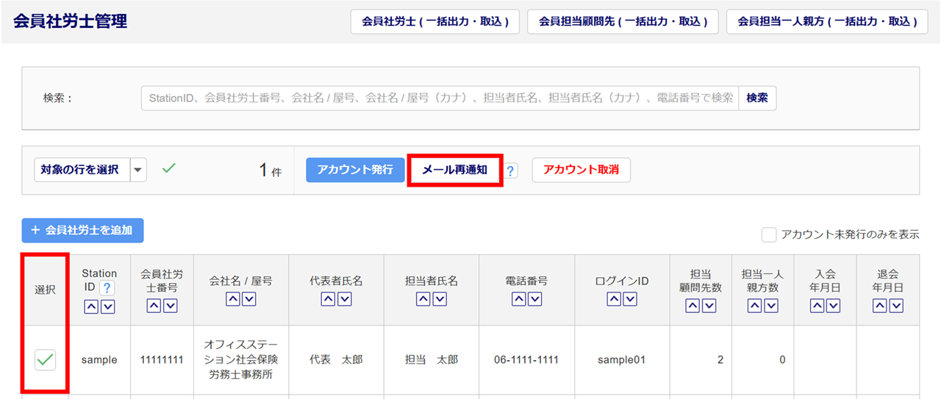Click メール再通知 button

pyautogui.click(x=454, y=170)
